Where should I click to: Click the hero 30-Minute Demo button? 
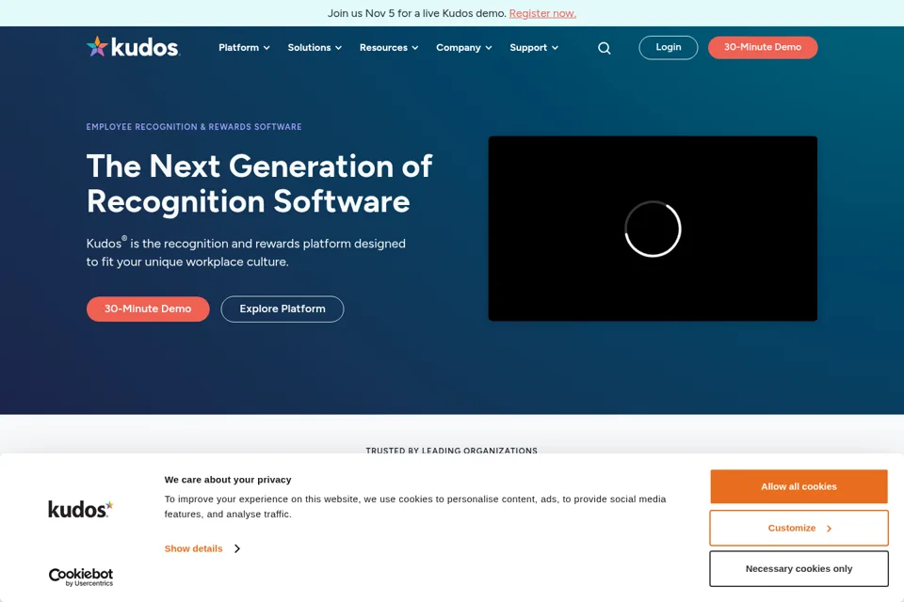point(148,309)
